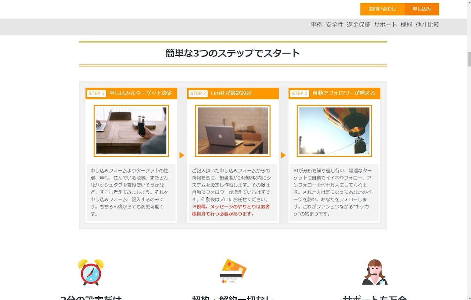Image resolution: width=471 pixels, height=300 pixels.
Task: Click the red warning text ※投稿、メッセージのやりとり
Action: point(231,210)
